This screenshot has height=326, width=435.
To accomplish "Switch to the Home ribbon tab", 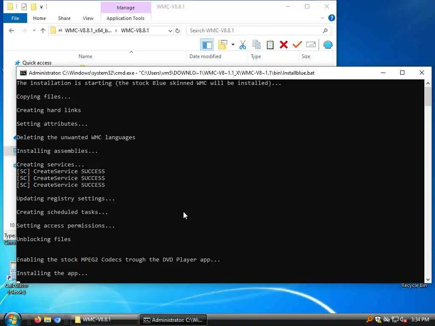I will [40, 18].
